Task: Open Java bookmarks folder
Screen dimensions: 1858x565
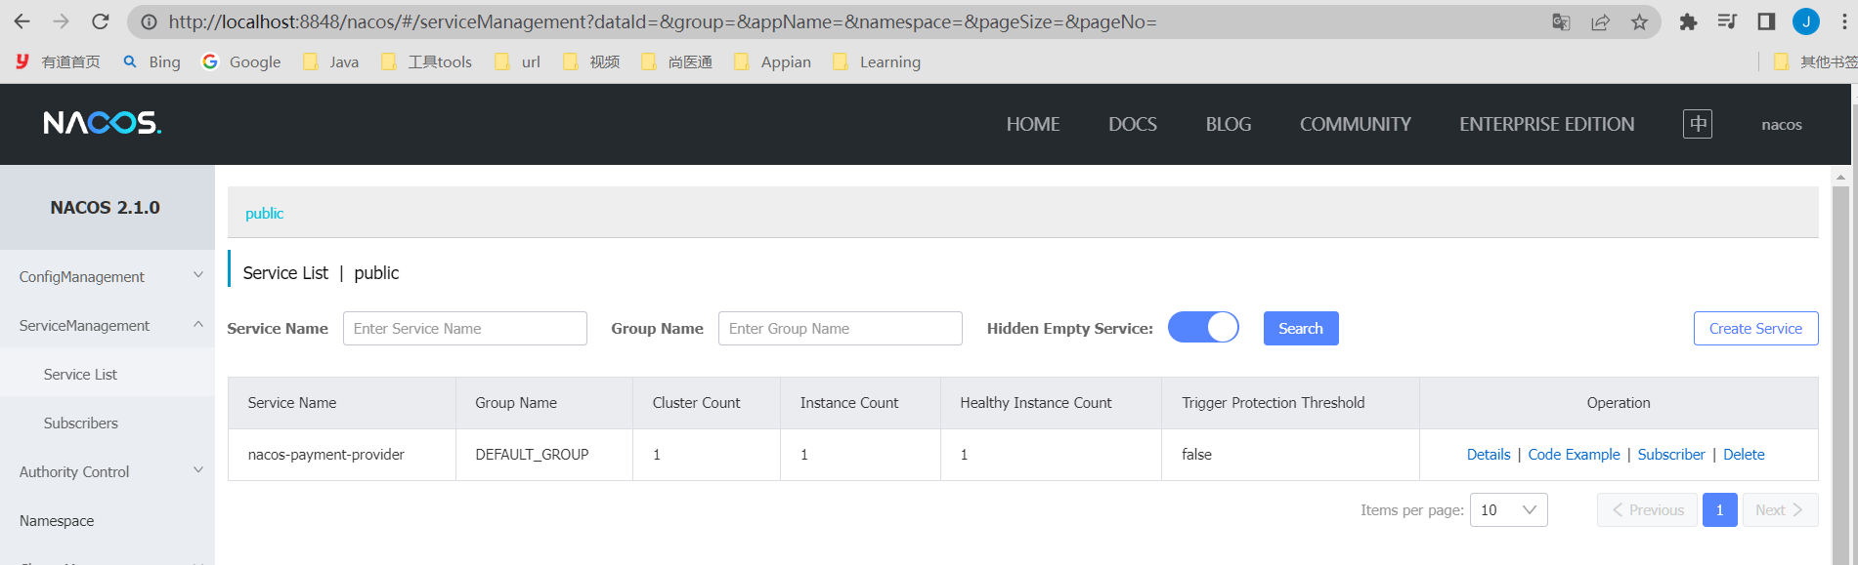Action: [x=330, y=61]
